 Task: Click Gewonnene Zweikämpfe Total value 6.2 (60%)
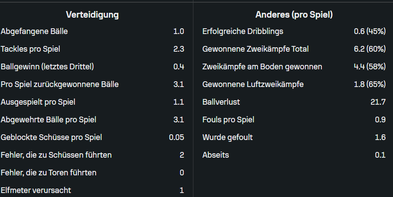tap(370, 49)
